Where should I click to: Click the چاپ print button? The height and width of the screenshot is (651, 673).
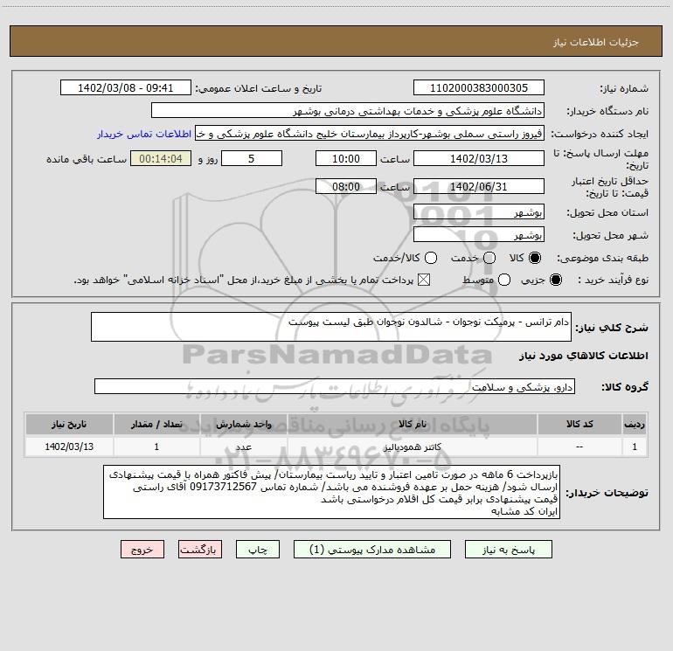258,550
